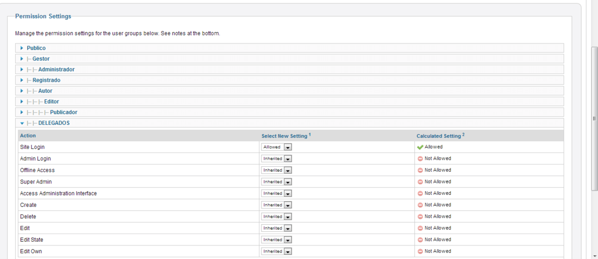Change Access Administration Interface setting dropdown
The image size is (598, 259).
pyautogui.click(x=277, y=193)
